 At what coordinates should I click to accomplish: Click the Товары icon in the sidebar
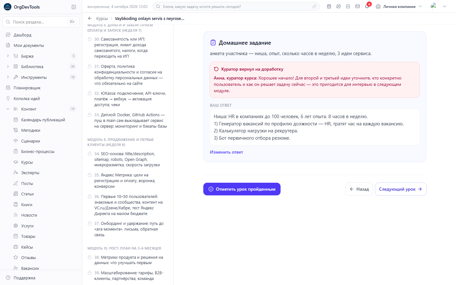pos(16,236)
